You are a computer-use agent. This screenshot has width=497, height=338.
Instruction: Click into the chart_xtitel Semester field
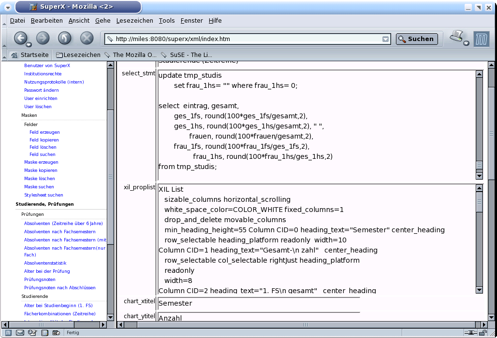coord(259,303)
